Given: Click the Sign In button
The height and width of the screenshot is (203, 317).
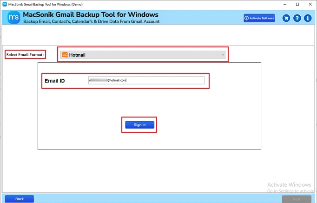Looking at the screenshot, I should [x=140, y=125].
